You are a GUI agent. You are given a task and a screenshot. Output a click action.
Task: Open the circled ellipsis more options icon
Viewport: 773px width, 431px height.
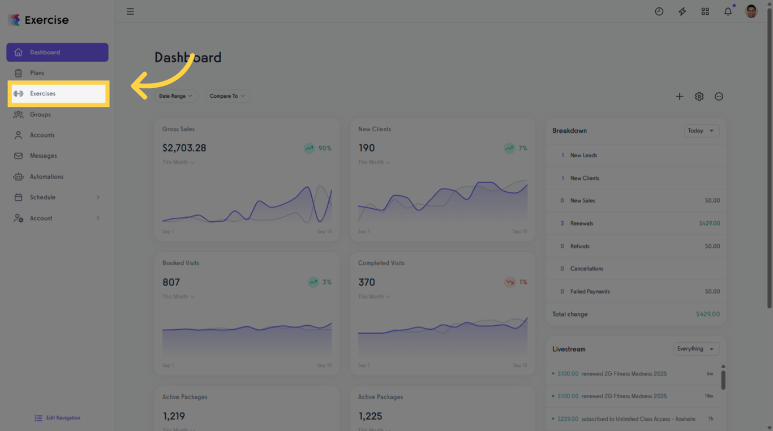click(719, 97)
